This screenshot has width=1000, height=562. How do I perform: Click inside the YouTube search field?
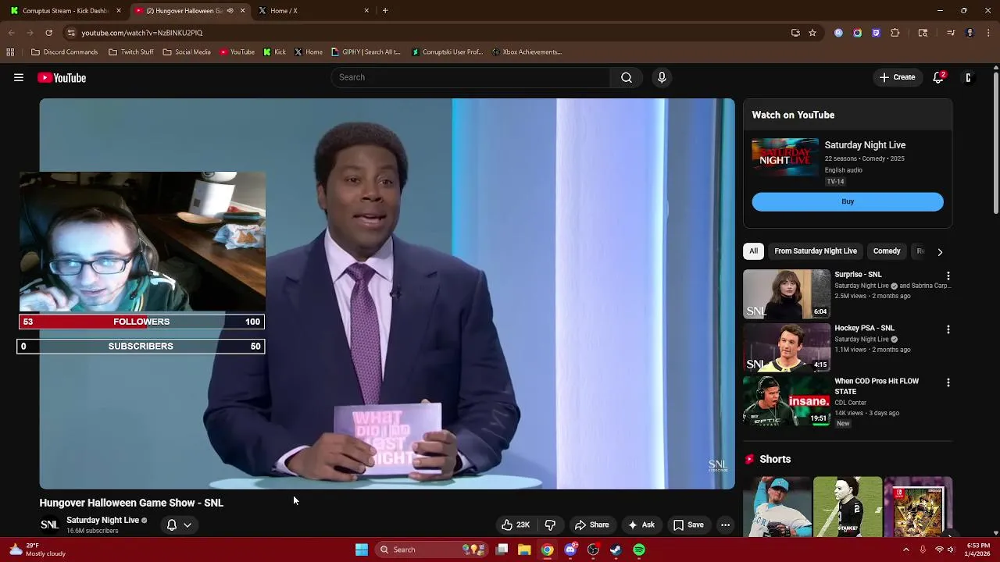pyautogui.click(x=471, y=77)
